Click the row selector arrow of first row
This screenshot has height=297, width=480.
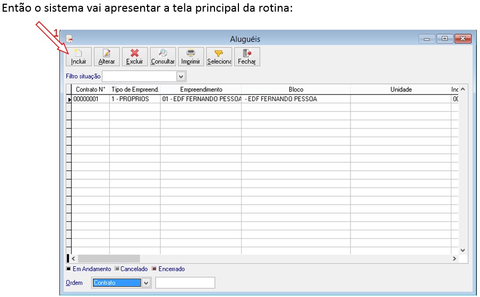[x=69, y=99]
